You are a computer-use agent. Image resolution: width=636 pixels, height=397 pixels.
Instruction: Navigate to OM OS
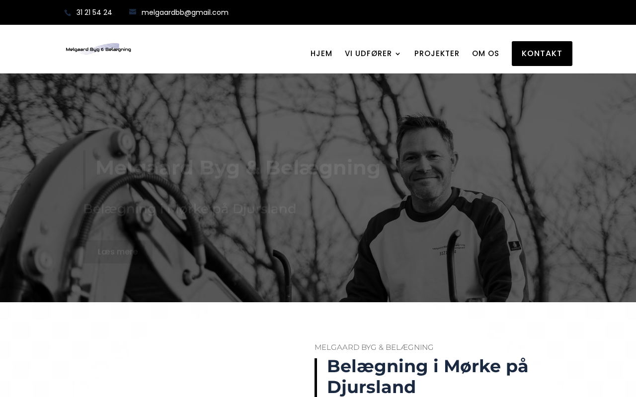tap(485, 54)
